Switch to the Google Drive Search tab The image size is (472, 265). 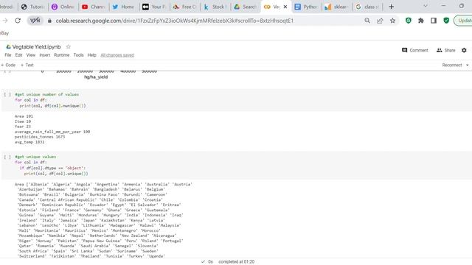(246, 7)
